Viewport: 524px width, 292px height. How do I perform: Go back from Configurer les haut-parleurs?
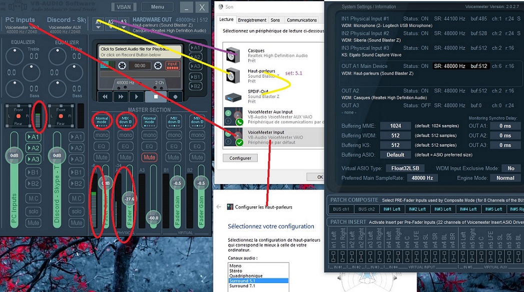coord(219,207)
